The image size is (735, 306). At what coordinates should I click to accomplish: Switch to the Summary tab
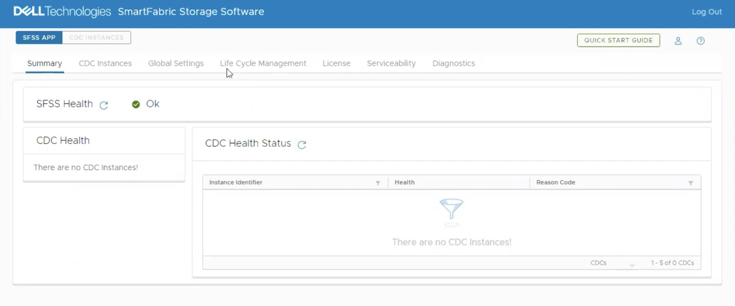[x=44, y=63]
